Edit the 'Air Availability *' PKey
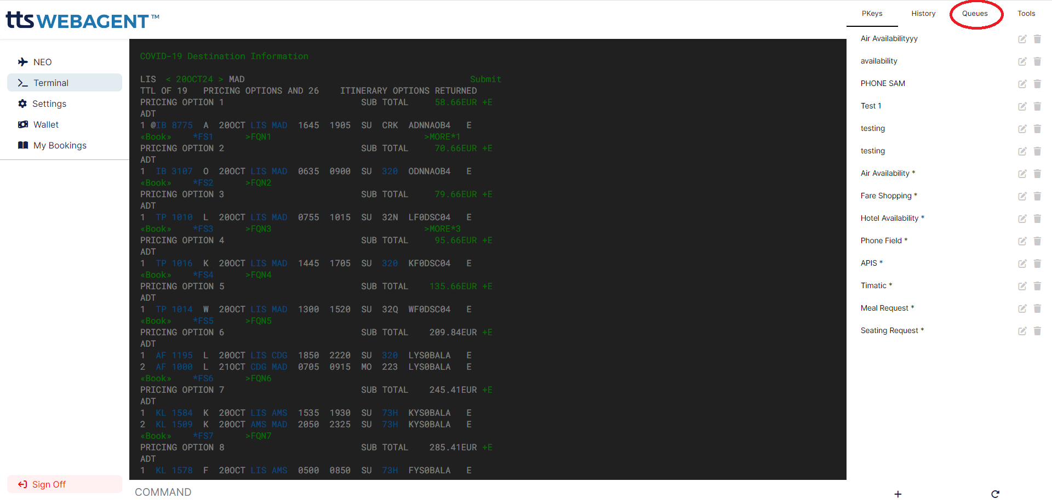The image size is (1052, 504). coord(1022,174)
